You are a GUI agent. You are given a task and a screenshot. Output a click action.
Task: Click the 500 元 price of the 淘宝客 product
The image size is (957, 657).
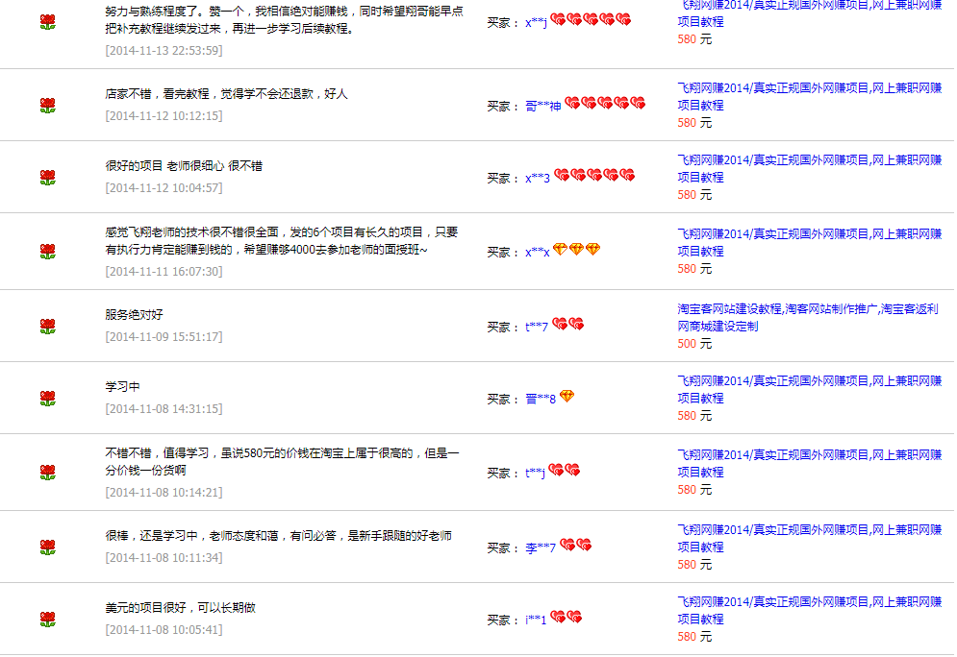[693, 344]
